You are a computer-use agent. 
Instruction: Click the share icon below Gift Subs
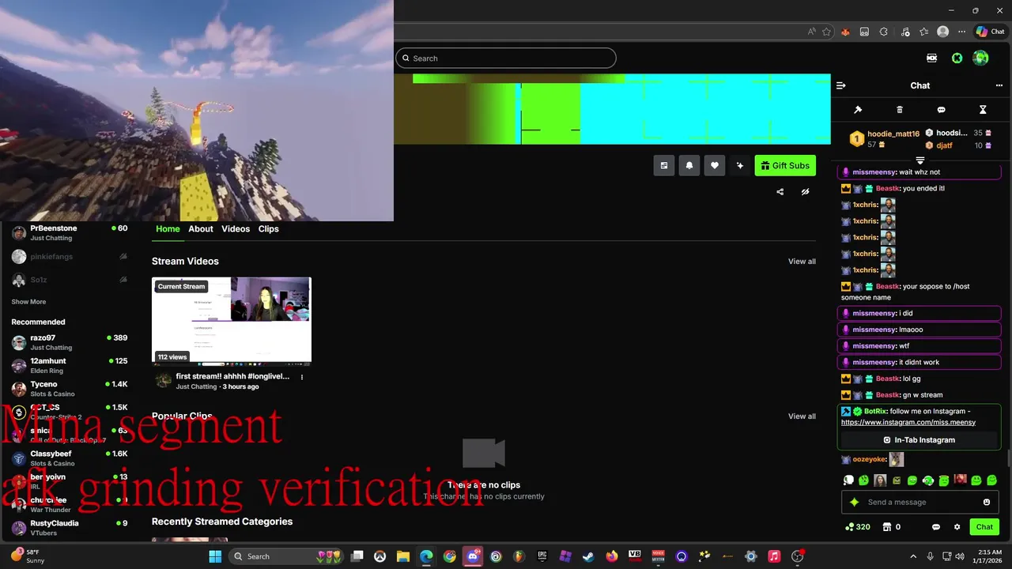(780, 191)
